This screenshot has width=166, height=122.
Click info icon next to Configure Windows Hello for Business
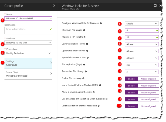101,23
